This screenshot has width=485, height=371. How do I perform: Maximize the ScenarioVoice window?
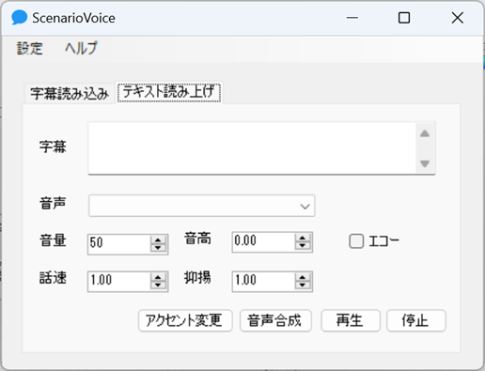404,18
